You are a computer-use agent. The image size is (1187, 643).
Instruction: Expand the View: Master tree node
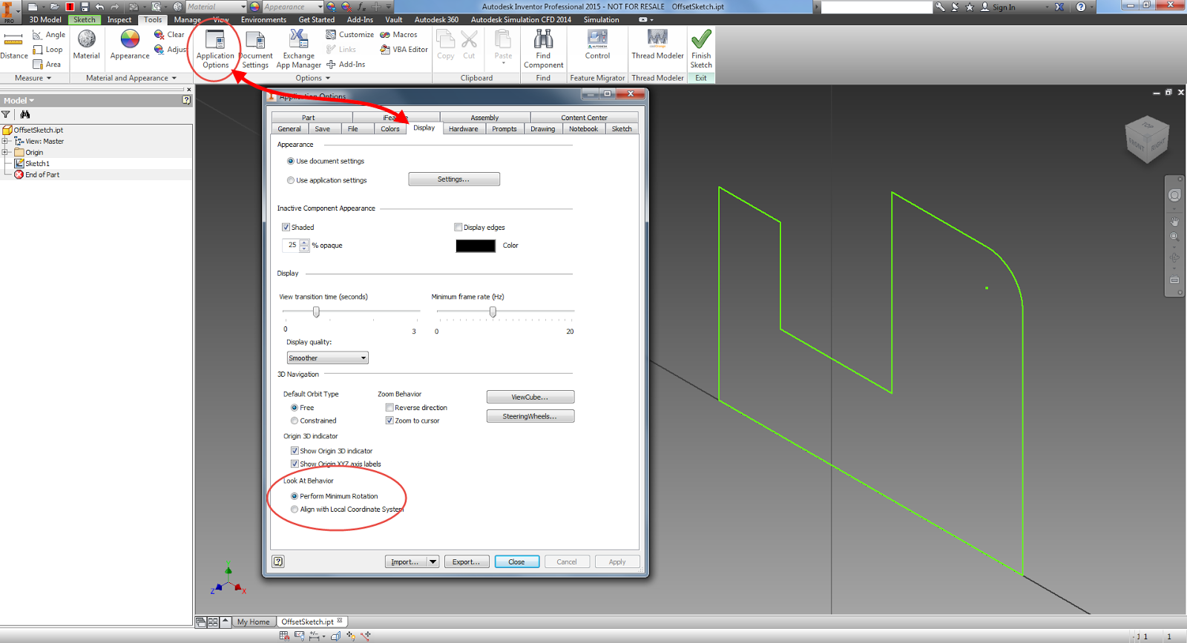tap(5, 141)
